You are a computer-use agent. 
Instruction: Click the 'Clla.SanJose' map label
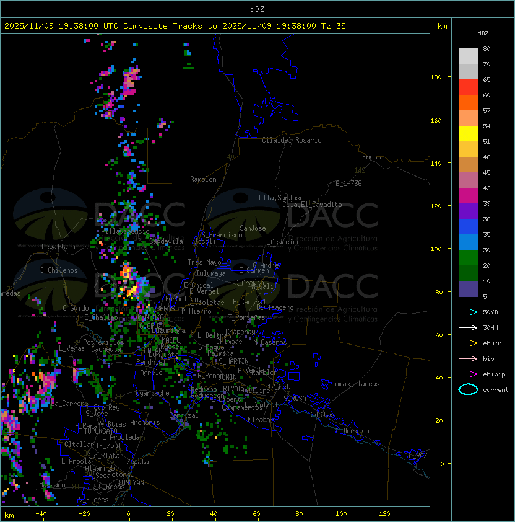pyautogui.click(x=281, y=198)
